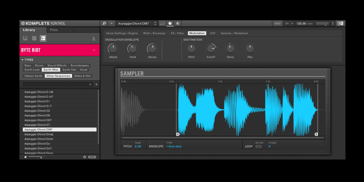This screenshot has height=182, width=364.
Task: Toggle the Classic Synth subtype tag
Action: [x=33, y=76]
